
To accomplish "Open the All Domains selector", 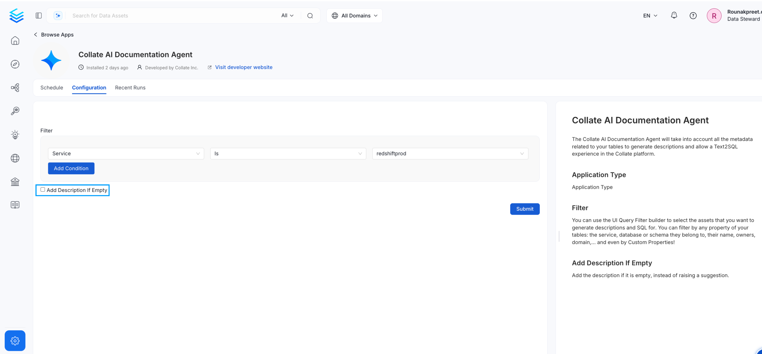I will coord(354,16).
